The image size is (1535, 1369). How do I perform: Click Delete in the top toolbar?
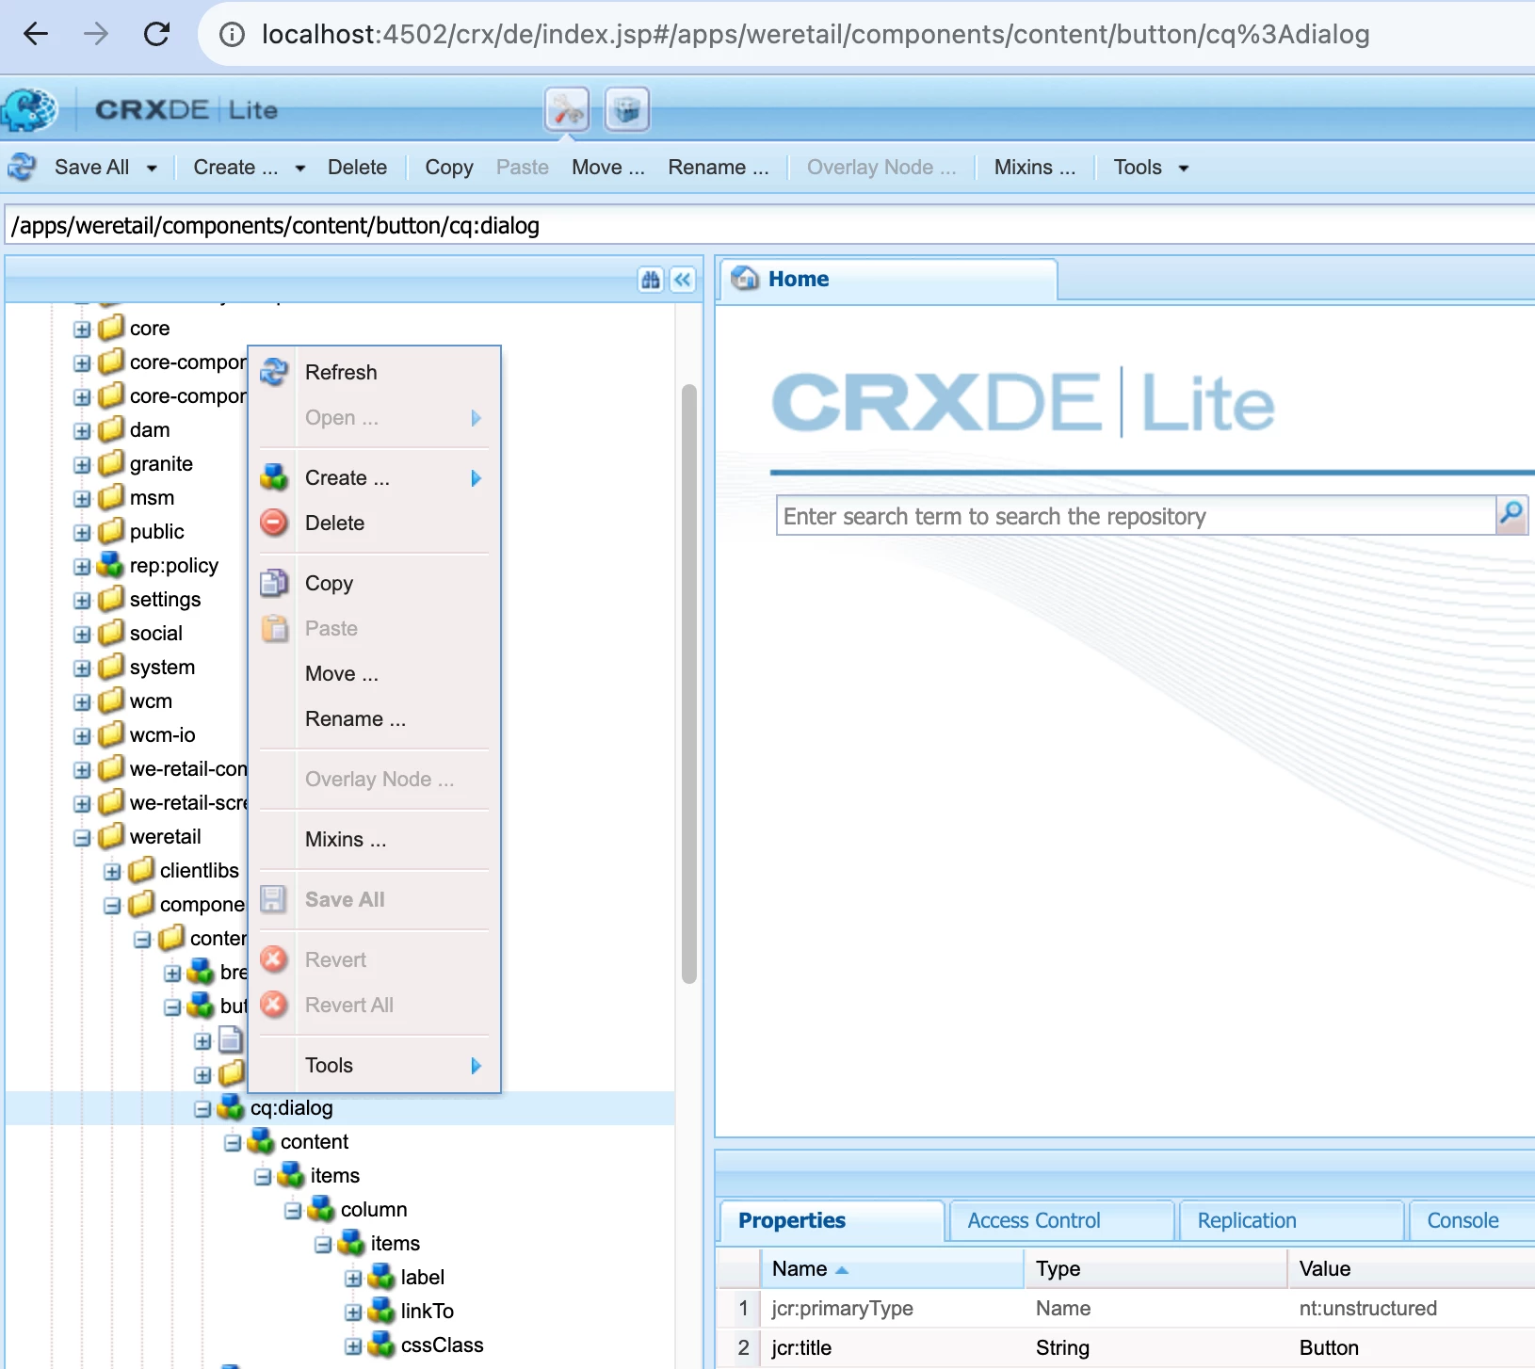pos(357,168)
